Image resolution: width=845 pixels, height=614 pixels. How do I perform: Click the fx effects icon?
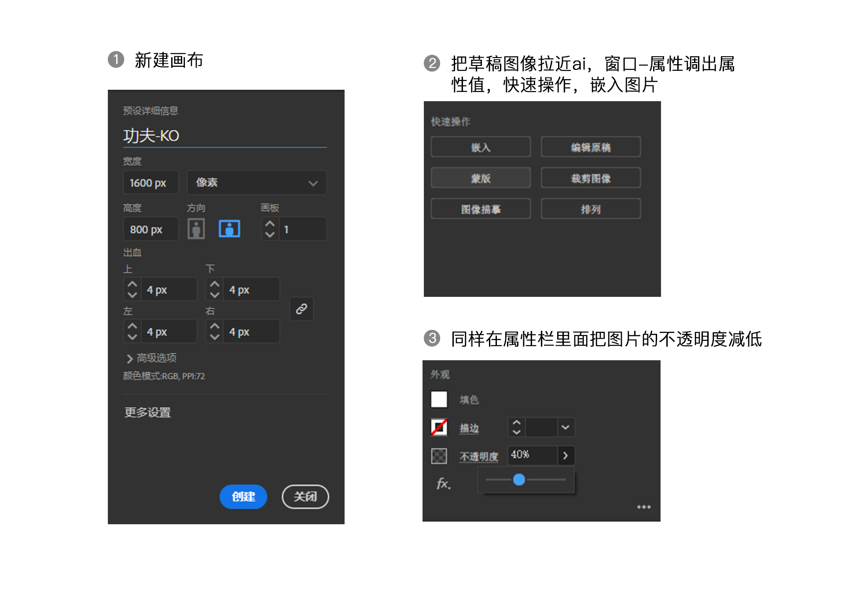[x=443, y=484]
